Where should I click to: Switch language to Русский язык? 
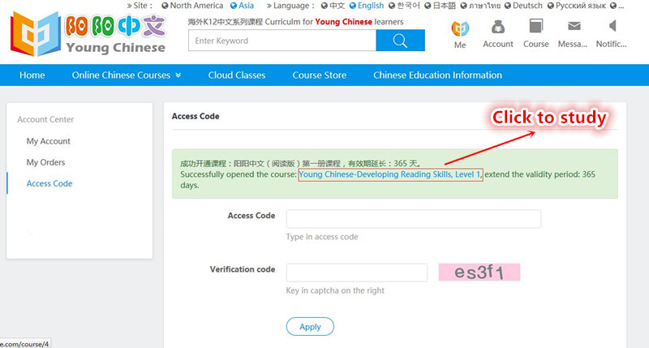tap(577, 6)
